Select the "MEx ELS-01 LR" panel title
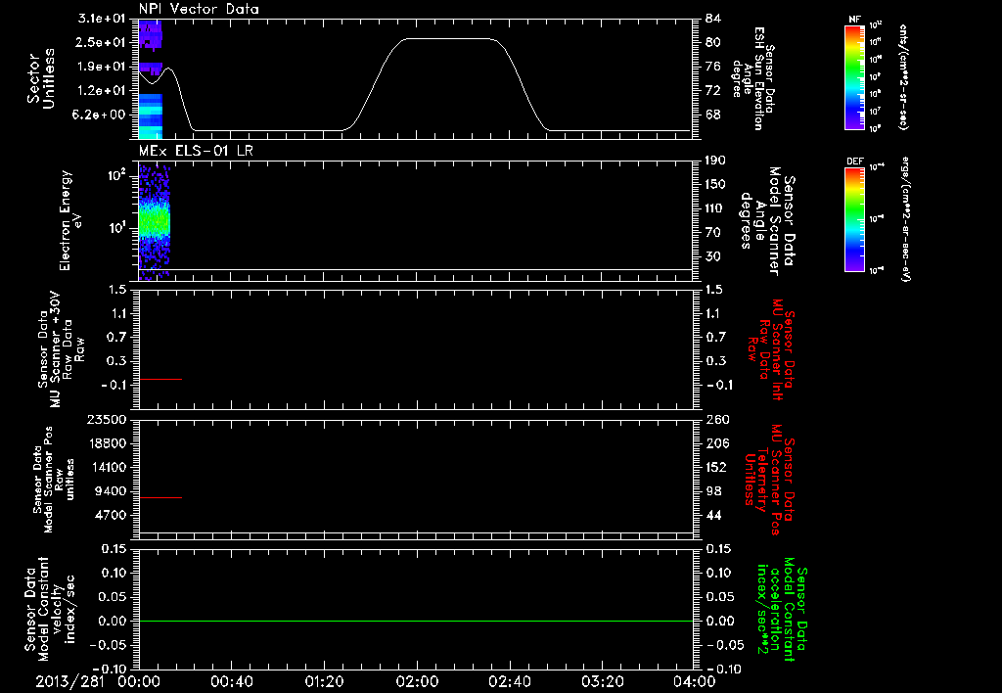The width and height of the screenshot is (1002, 693). click(196, 151)
